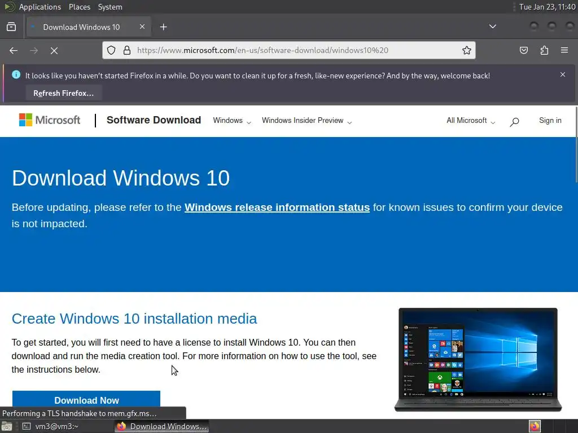Open the Extensions puzzle icon
Screen dimensions: 578x433
(544, 50)
